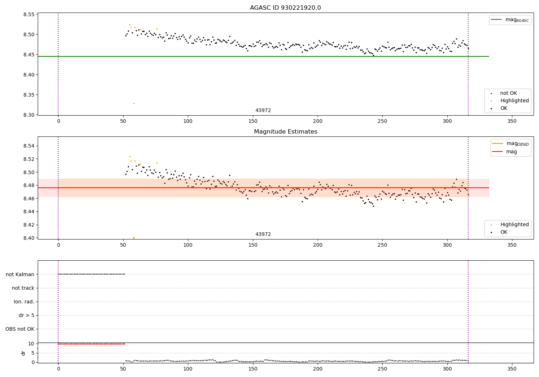The width and height of the screenshot is (539, 377).
Task: Click the 'AGASC ID 930221920.0' title
Action: [285, 8]
